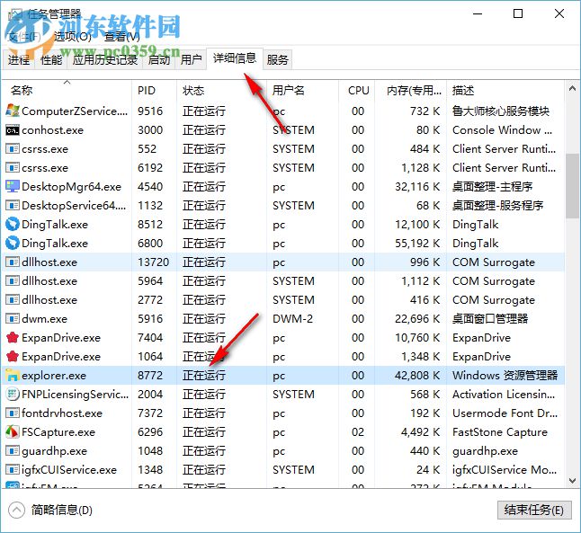The height and width of the screenshot is (533, 581).
Task: Click the conhost.exe console icon
Action: point(13,130)
